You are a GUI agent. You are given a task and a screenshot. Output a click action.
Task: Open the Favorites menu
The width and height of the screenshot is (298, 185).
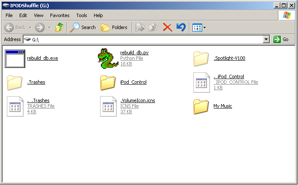[60, 15]
